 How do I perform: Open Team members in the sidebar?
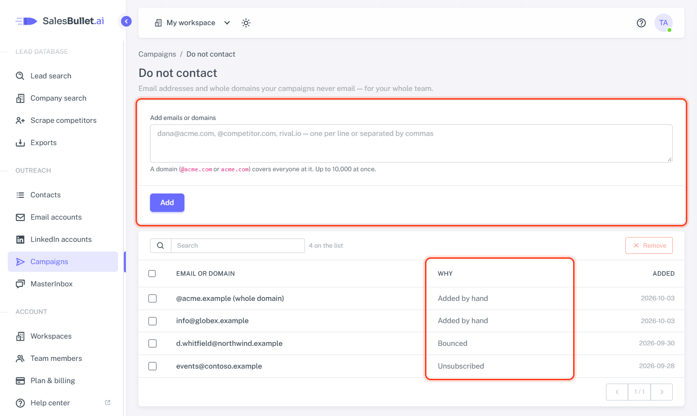pyautogui.click(x=63, y=358)
